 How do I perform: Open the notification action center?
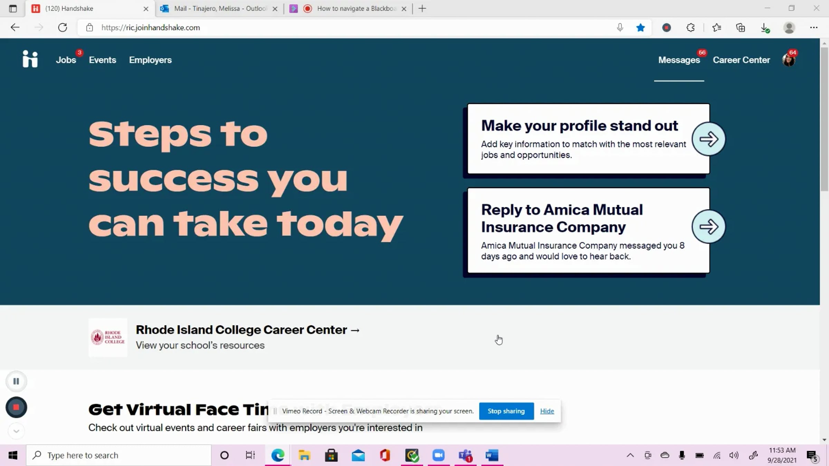click(812, 456)
